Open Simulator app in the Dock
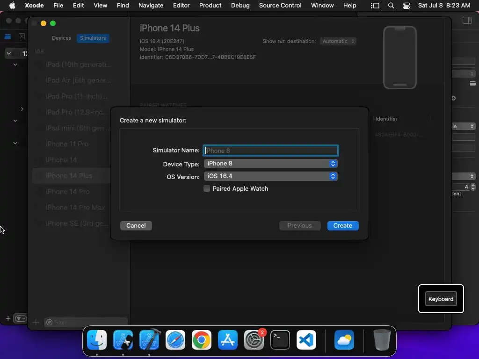 tap(123, 340)
